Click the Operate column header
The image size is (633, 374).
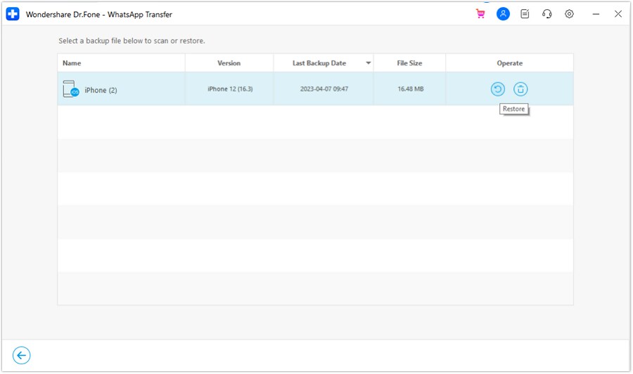(509, 63)
